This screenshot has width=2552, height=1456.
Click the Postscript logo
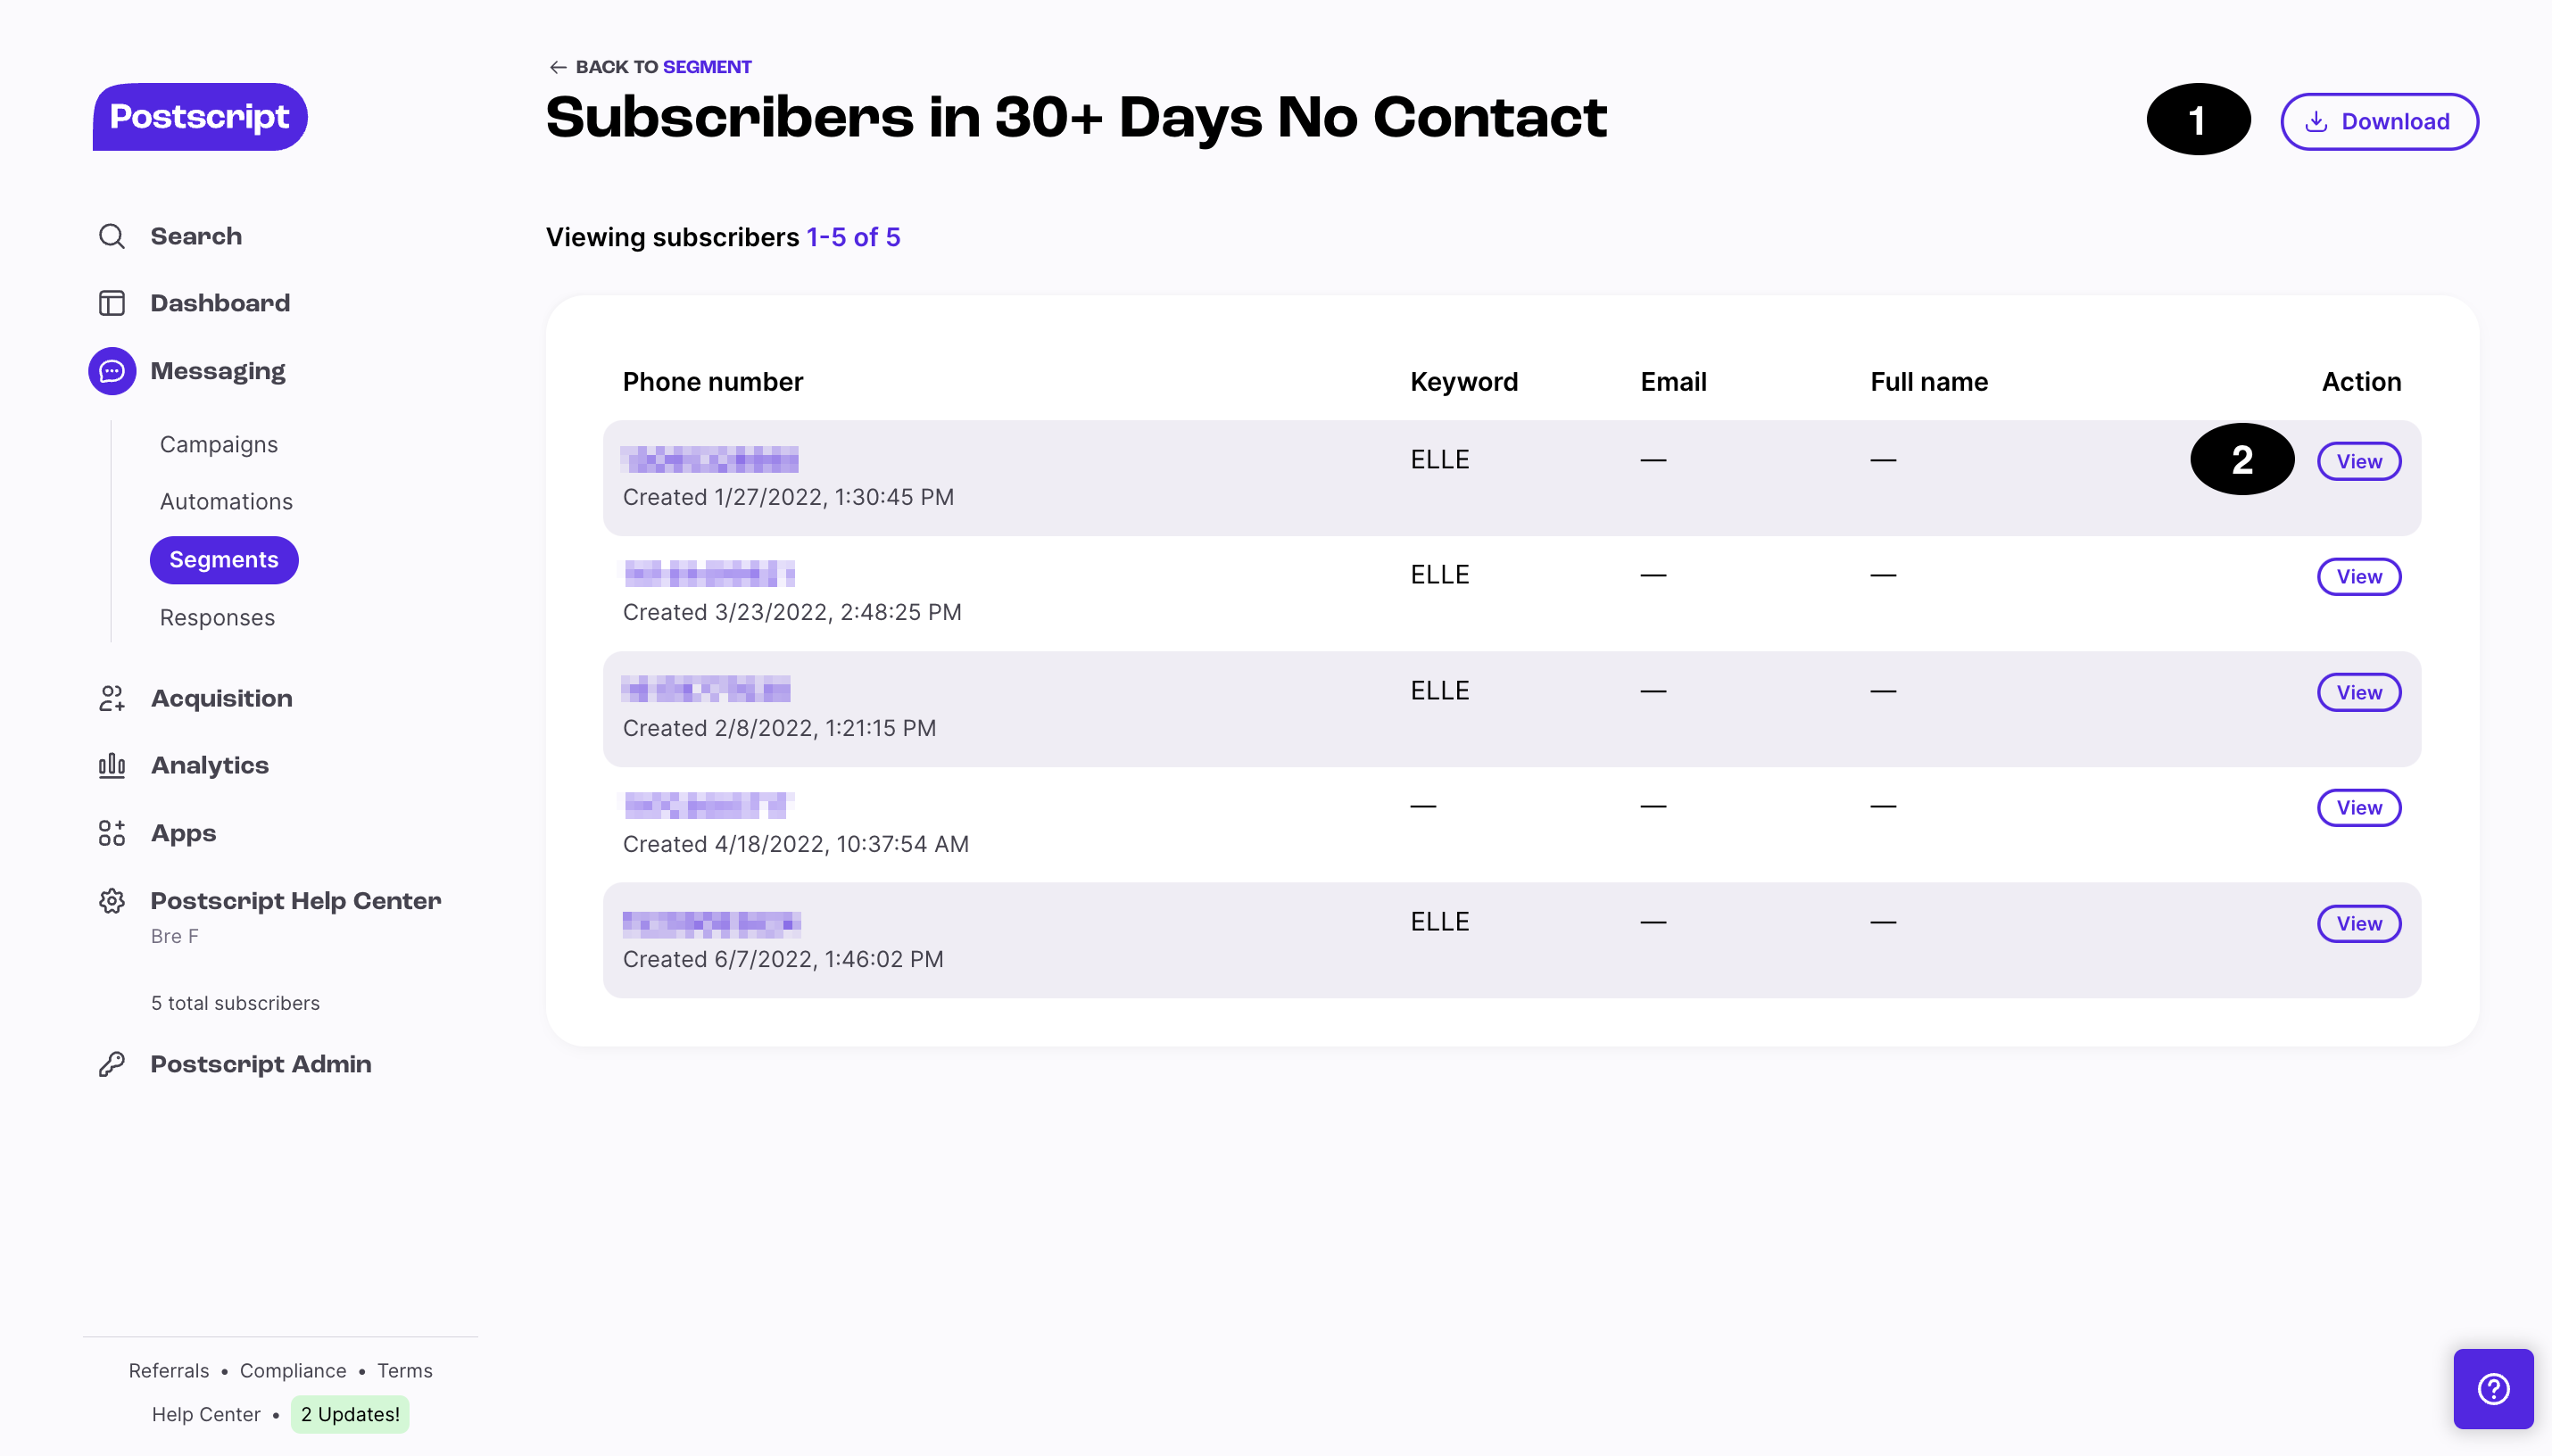pos(200,117)
